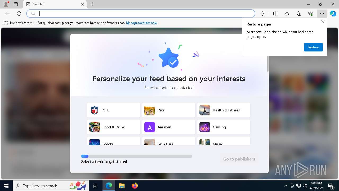This screenshot has width=339, height=191.
Task: Go back with the back arrow
Action: click(x=7, y=14)
